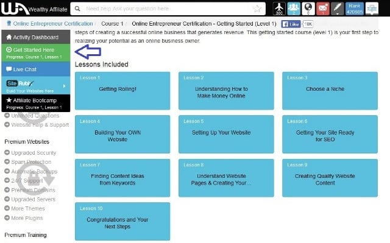The width and height of the screenshot is (390, 243).
Task: Open Lesson 7 Finding Content Ideas from Keywords
Action: pyautogui.click(x=122, y=178)
